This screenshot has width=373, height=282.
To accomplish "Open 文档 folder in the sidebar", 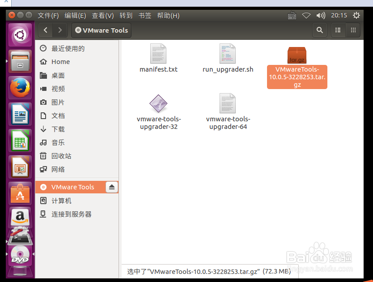I will pyautogui.click(x=77, y=116).
